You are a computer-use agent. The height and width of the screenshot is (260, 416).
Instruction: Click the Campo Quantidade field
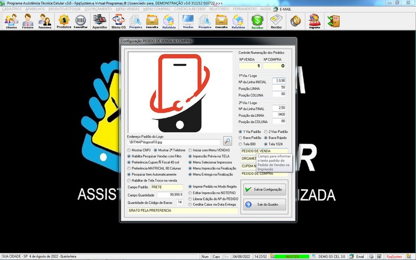tap(170, 194)
